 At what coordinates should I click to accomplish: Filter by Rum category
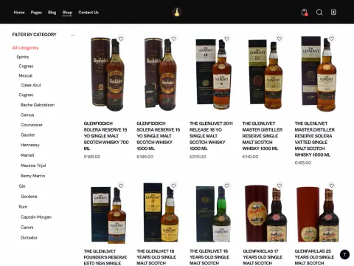tap(23, 207)
